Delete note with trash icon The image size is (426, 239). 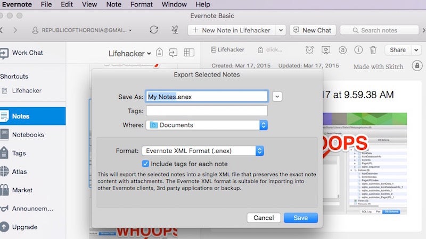(373, 50)
